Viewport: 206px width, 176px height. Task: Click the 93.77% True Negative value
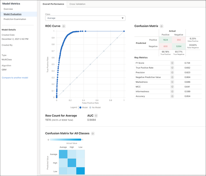(179, 52)
